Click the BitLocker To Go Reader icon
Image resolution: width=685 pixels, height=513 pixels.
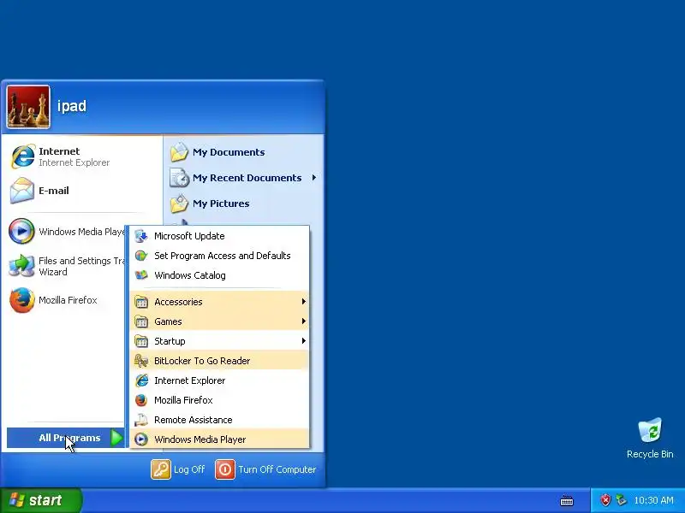[x=141, y=361]
